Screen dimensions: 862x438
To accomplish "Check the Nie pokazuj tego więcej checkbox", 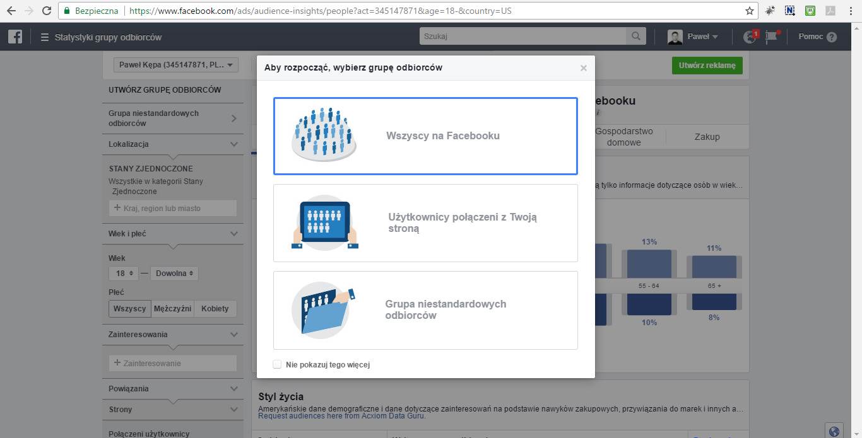I will click(277, 364).
